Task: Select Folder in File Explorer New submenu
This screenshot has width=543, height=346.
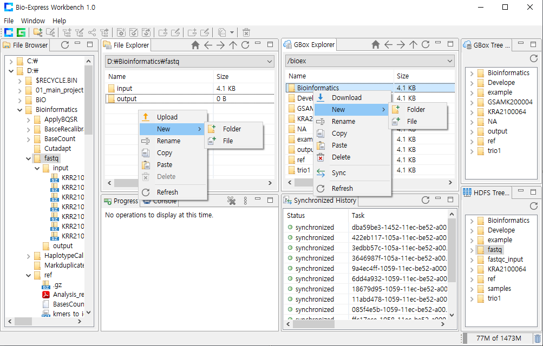Action: pos(234,129)
